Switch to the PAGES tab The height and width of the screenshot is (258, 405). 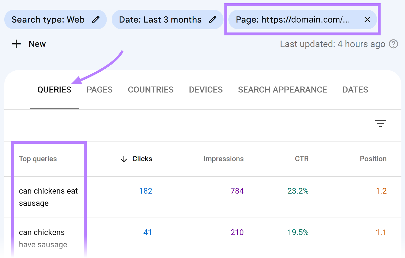[99, 90]
